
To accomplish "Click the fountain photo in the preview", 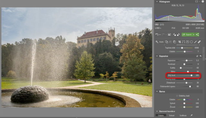I will 77,57.
